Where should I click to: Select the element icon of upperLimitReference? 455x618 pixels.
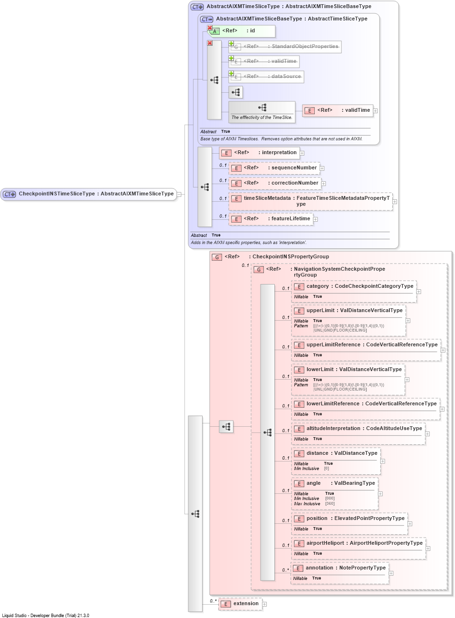tap(299, 345)
